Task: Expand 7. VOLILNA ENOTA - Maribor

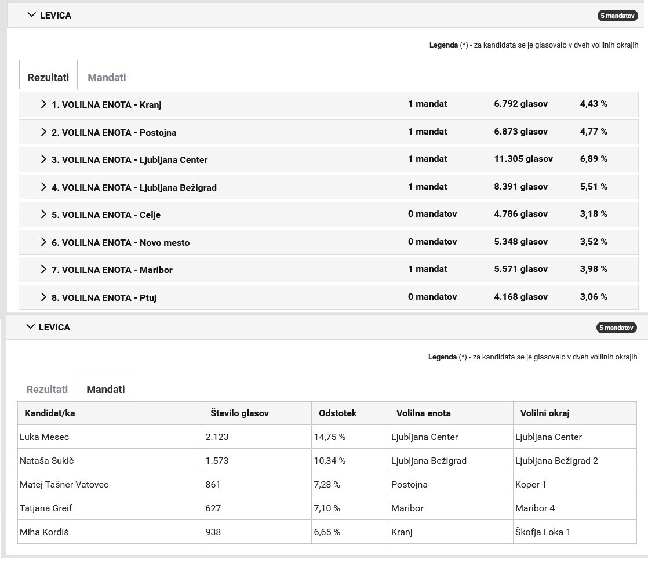Action: (329, 270)
